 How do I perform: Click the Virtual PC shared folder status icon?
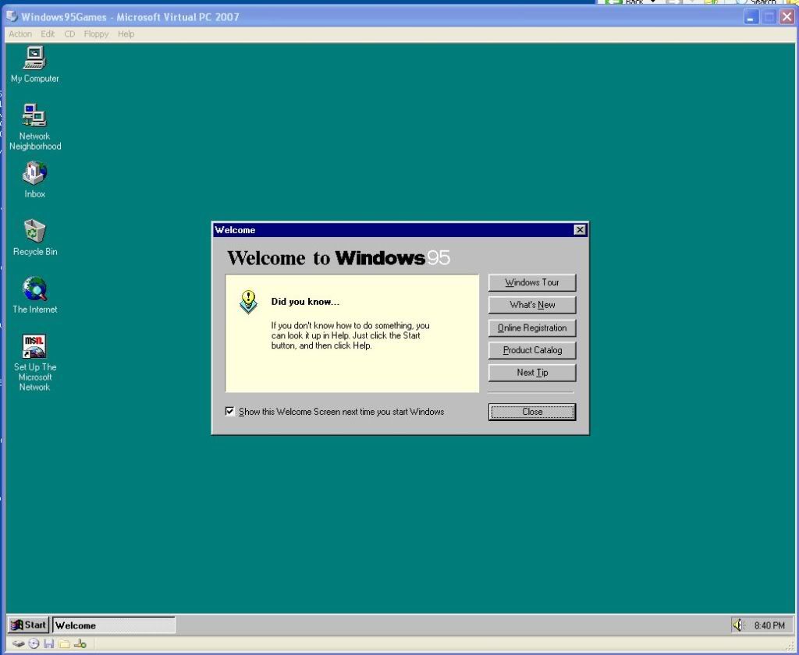tap(64, 644)
